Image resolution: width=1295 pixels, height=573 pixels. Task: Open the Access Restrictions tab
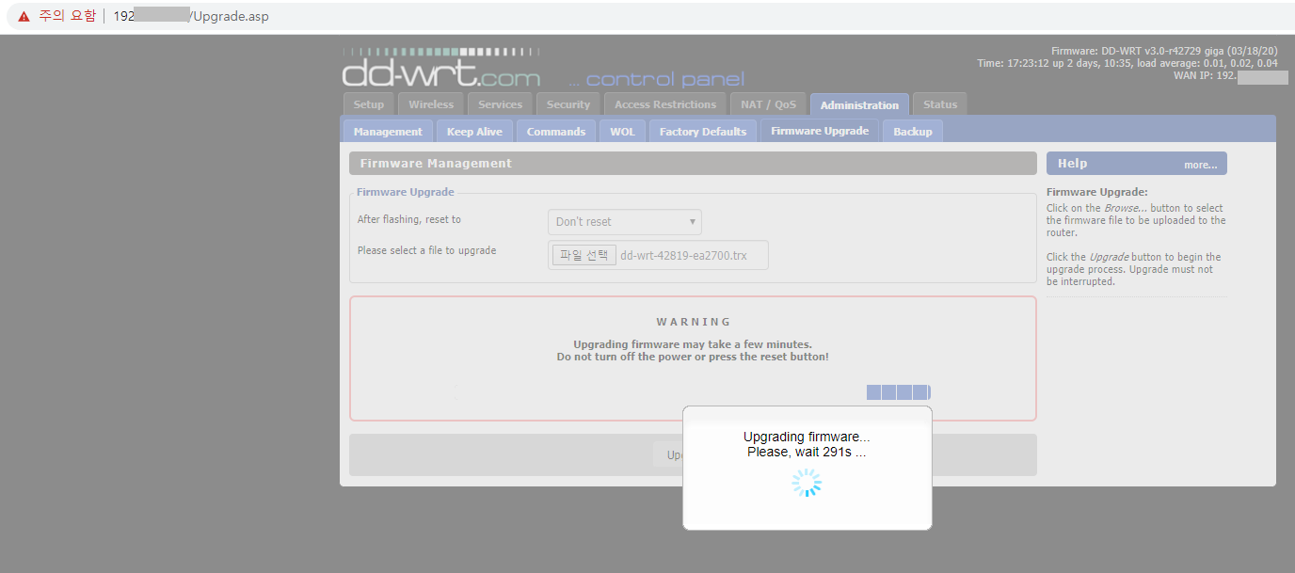665,104
